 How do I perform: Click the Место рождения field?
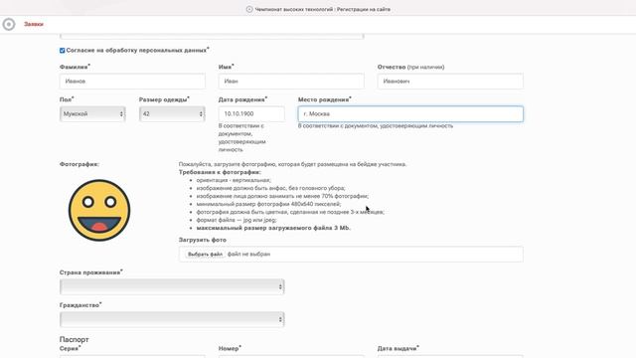pyautogui.click(x=410, y=114)
